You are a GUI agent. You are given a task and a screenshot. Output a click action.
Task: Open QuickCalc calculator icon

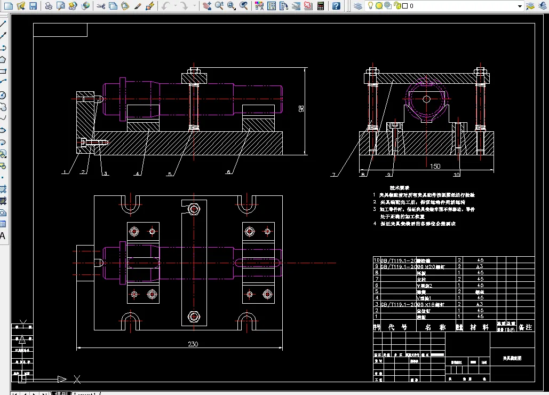(x=320, y=5)
